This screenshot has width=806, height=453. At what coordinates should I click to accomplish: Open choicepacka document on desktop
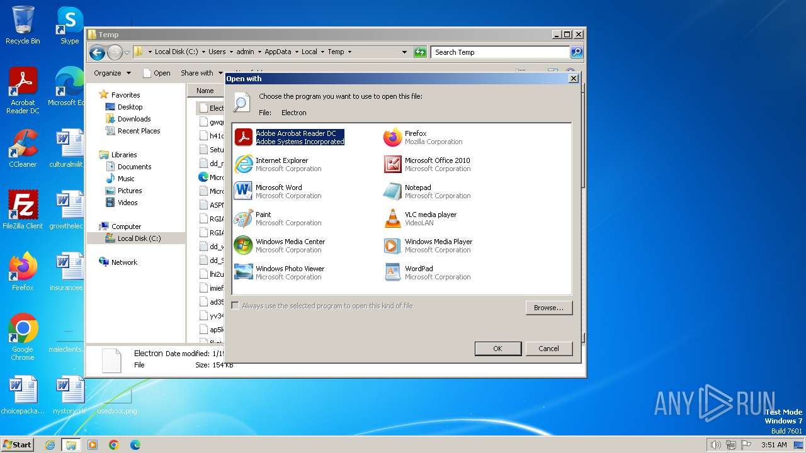pos(23,395)
